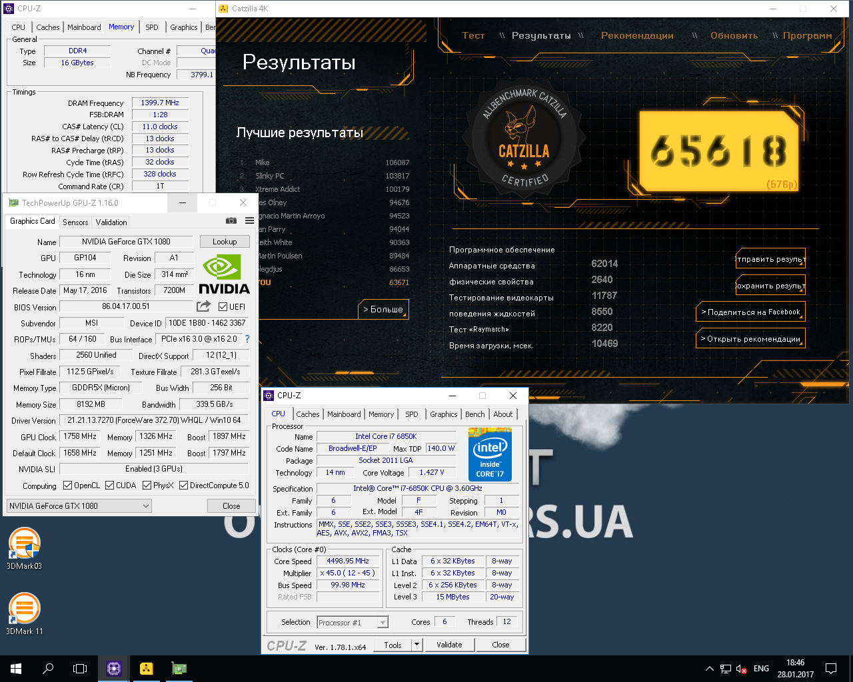Click the NVIDIA logo in GPU-Z
Screen dimensions: 853x682
click(x=224, y=275)
